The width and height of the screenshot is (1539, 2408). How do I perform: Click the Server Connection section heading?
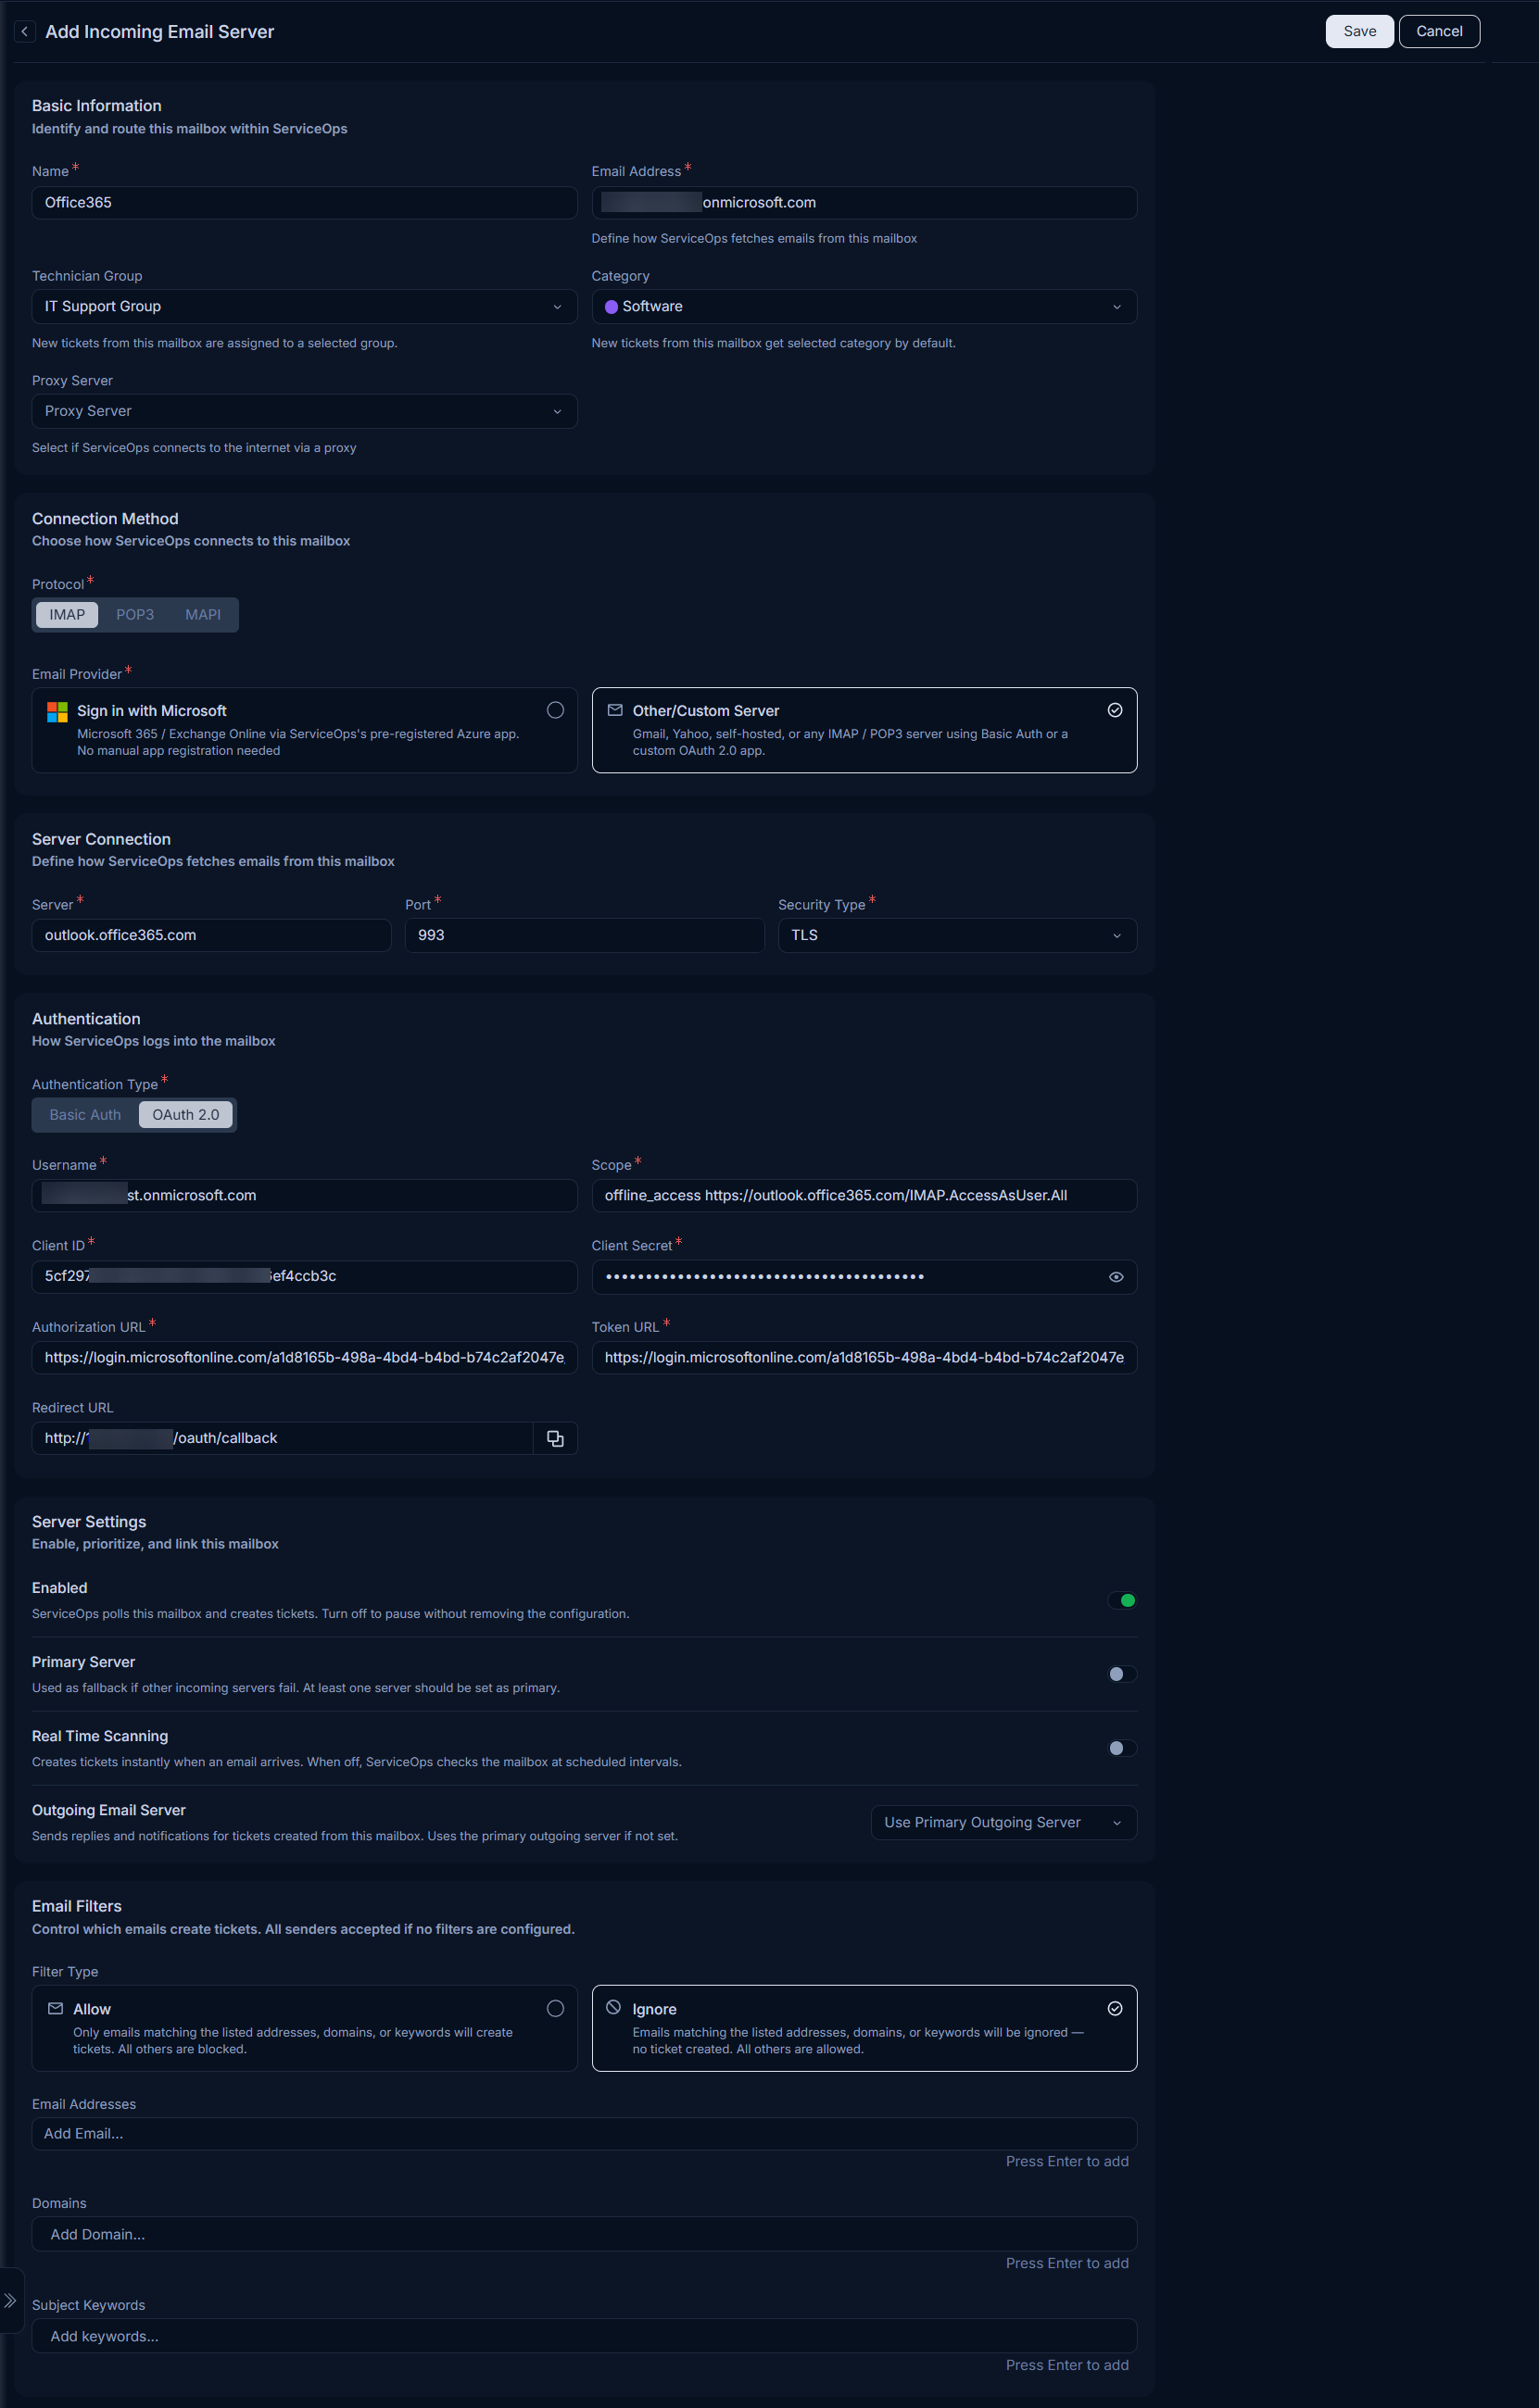pos(101,839)
